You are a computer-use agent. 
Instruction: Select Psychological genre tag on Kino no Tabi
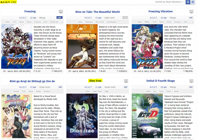[111, 22]
